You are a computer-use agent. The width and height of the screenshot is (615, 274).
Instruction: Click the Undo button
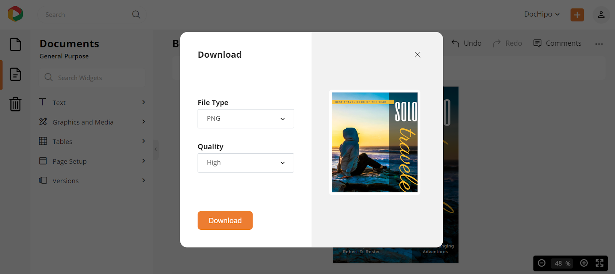[466, 43]
